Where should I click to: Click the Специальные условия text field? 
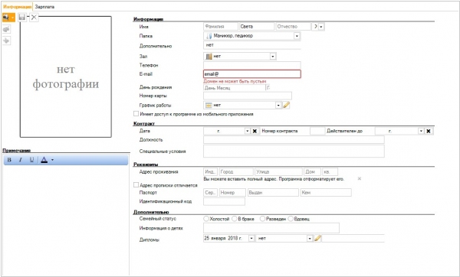[294, 151]
